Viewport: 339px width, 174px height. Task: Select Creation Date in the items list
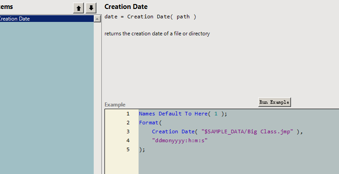coord(47,19)
